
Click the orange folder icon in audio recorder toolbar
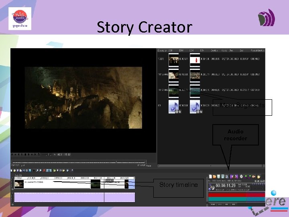pyautogui.click(x=214, y=176)
